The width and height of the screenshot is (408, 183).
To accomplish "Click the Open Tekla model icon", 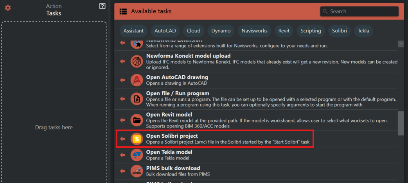I will (x=137, y=155).
